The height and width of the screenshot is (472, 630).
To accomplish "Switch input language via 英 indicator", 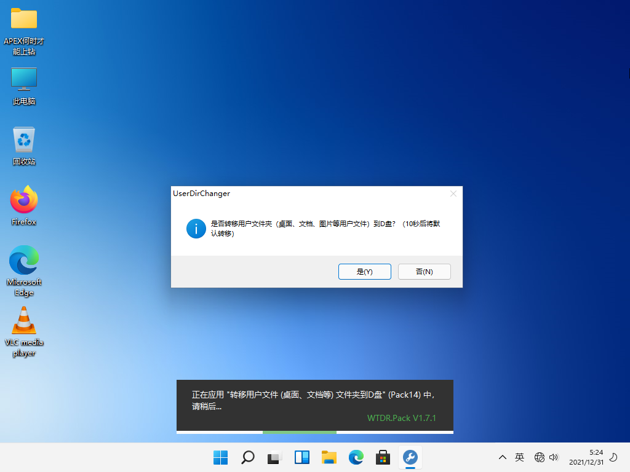I will (520, 457).
